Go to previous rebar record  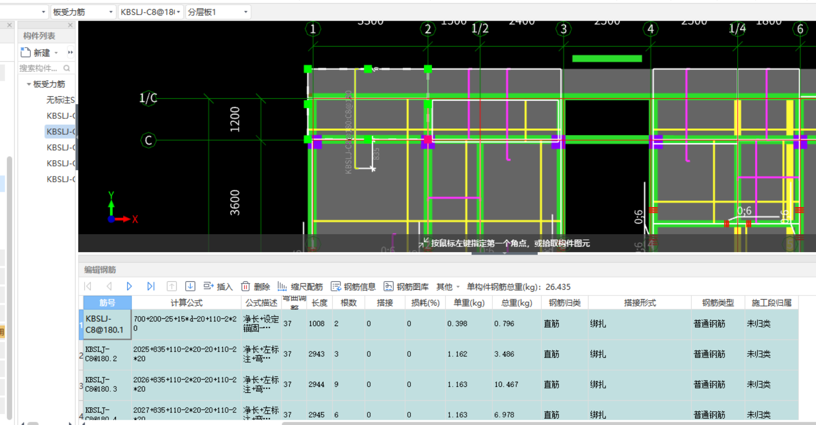pos(109,287)
